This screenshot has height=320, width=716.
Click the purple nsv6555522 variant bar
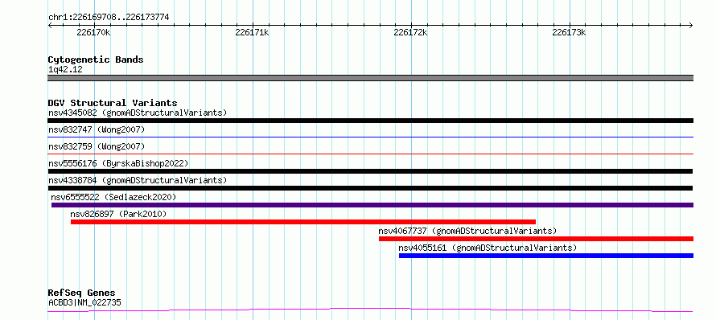pyautogui.click(x=372, y=205)
